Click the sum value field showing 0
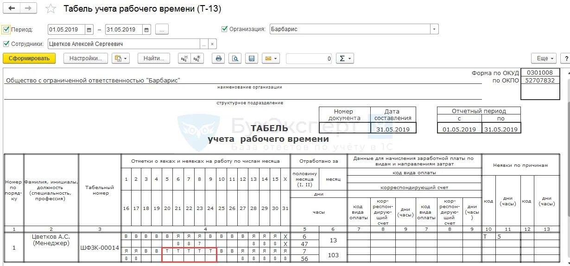Screen dimensions: 570x266 (x=309, y=58)
